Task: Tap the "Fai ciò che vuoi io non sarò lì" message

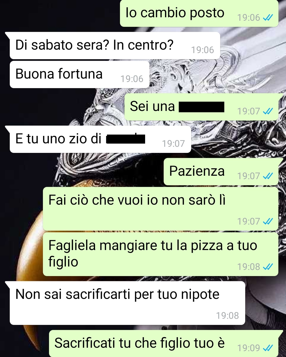Action: 160,209
